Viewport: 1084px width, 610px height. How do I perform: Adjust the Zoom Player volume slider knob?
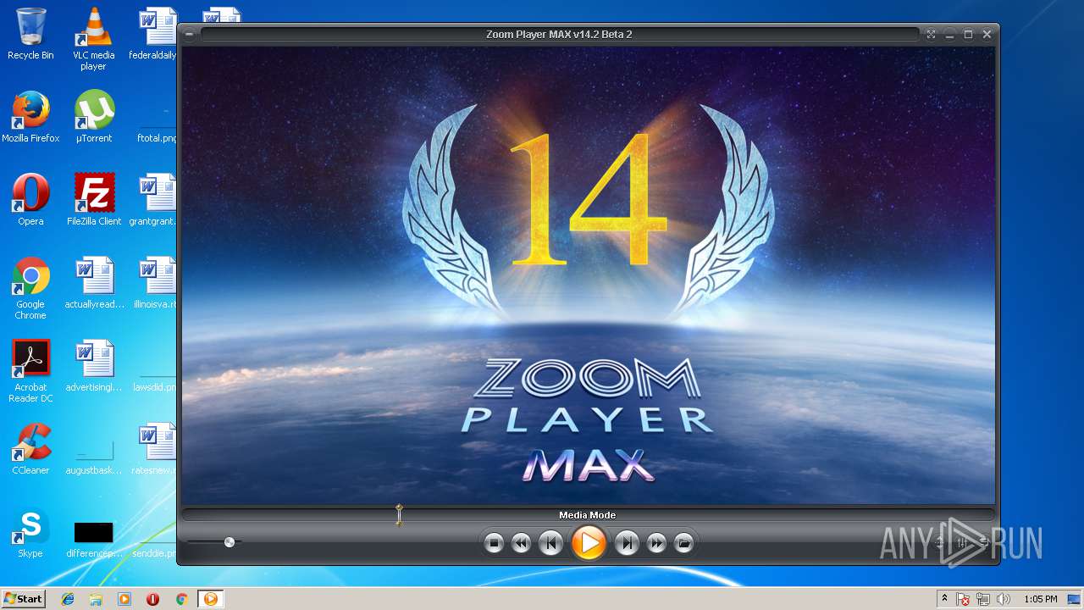tap(230, 542)
